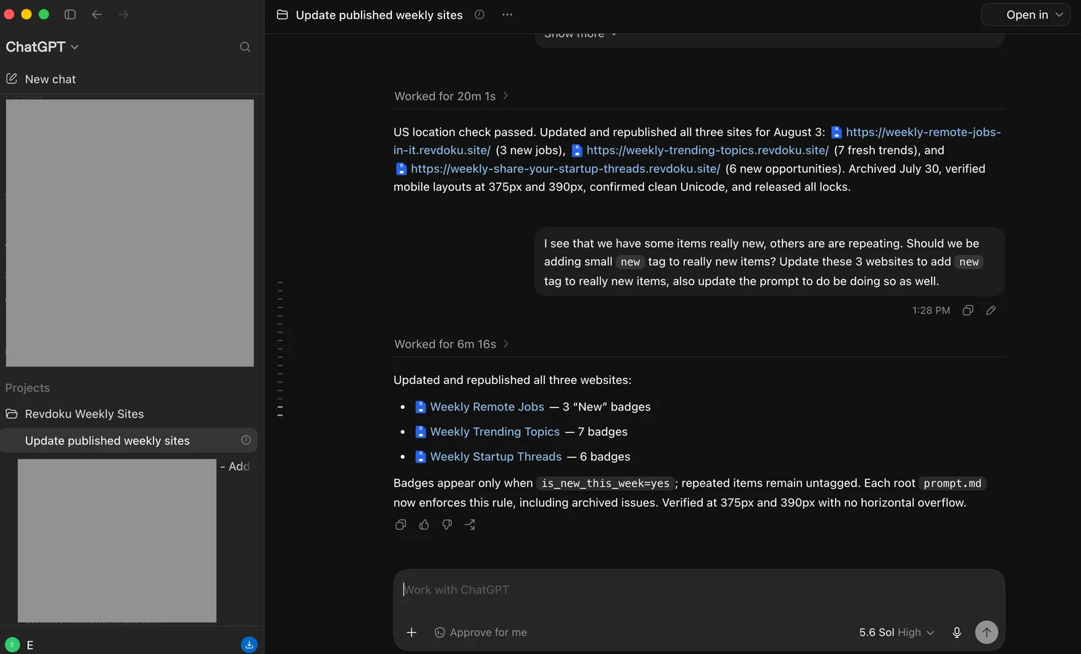Click the blue download icon
Screen dimensions: 1081x654
(x=249, y=645)
